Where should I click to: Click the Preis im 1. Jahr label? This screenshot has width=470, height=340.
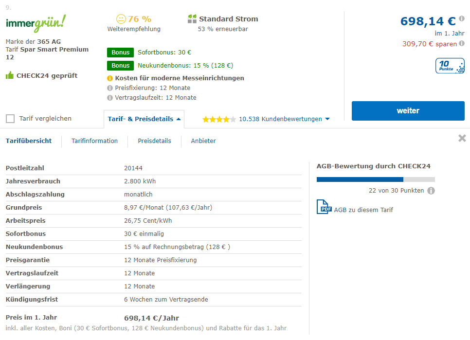click(31, 318)
